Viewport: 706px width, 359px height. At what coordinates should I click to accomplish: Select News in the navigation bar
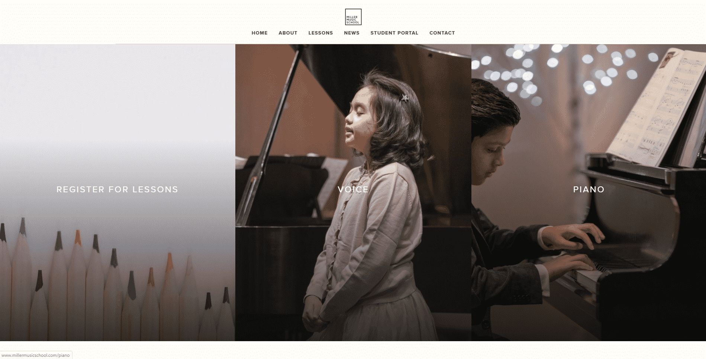tap(351, 33)
